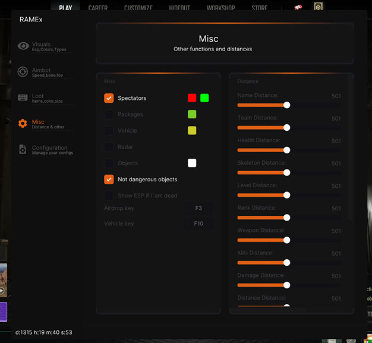
Task: Uncheck Not dangerous objects
Action: click(x=109, y=180)
